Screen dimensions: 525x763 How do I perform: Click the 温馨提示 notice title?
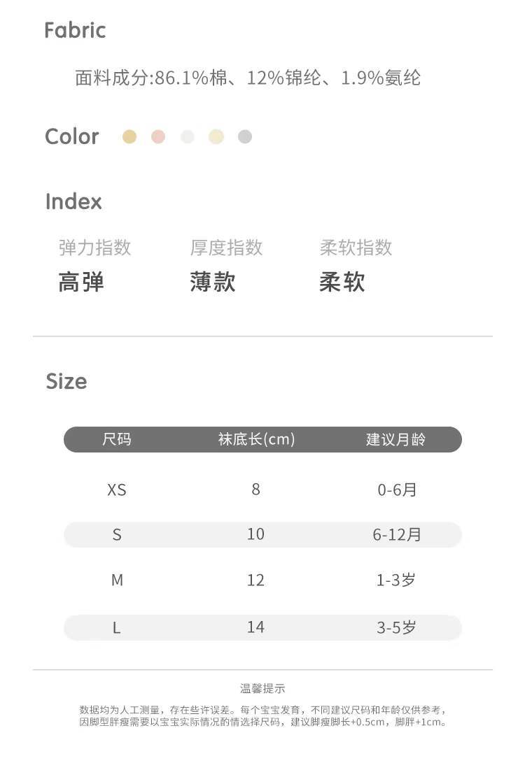[262, 689]
